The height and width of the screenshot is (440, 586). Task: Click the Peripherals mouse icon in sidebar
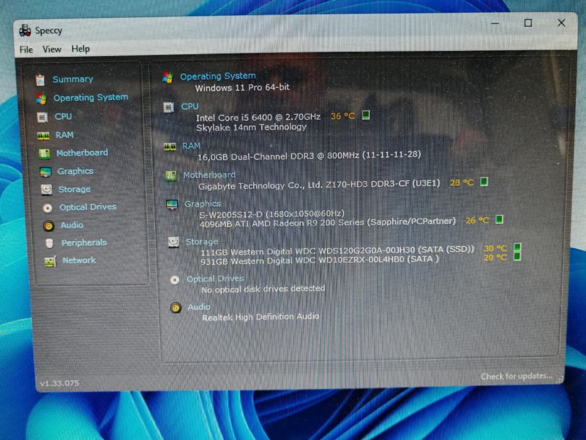coord(49,244)
